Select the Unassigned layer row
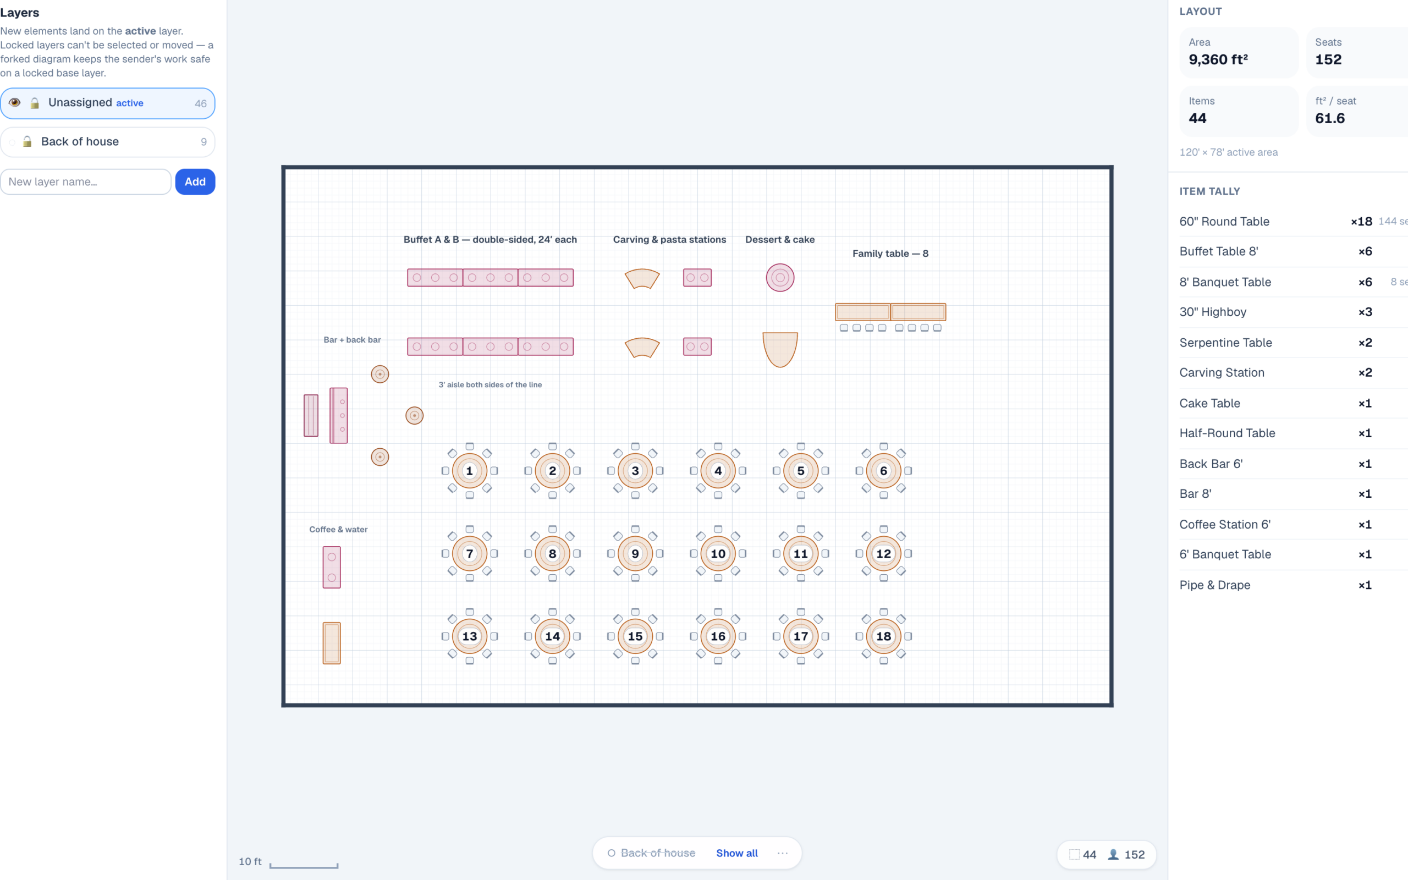 (108, 103)
